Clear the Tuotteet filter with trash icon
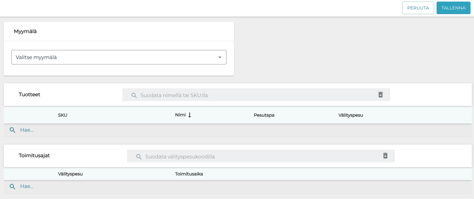 point(380,95)
